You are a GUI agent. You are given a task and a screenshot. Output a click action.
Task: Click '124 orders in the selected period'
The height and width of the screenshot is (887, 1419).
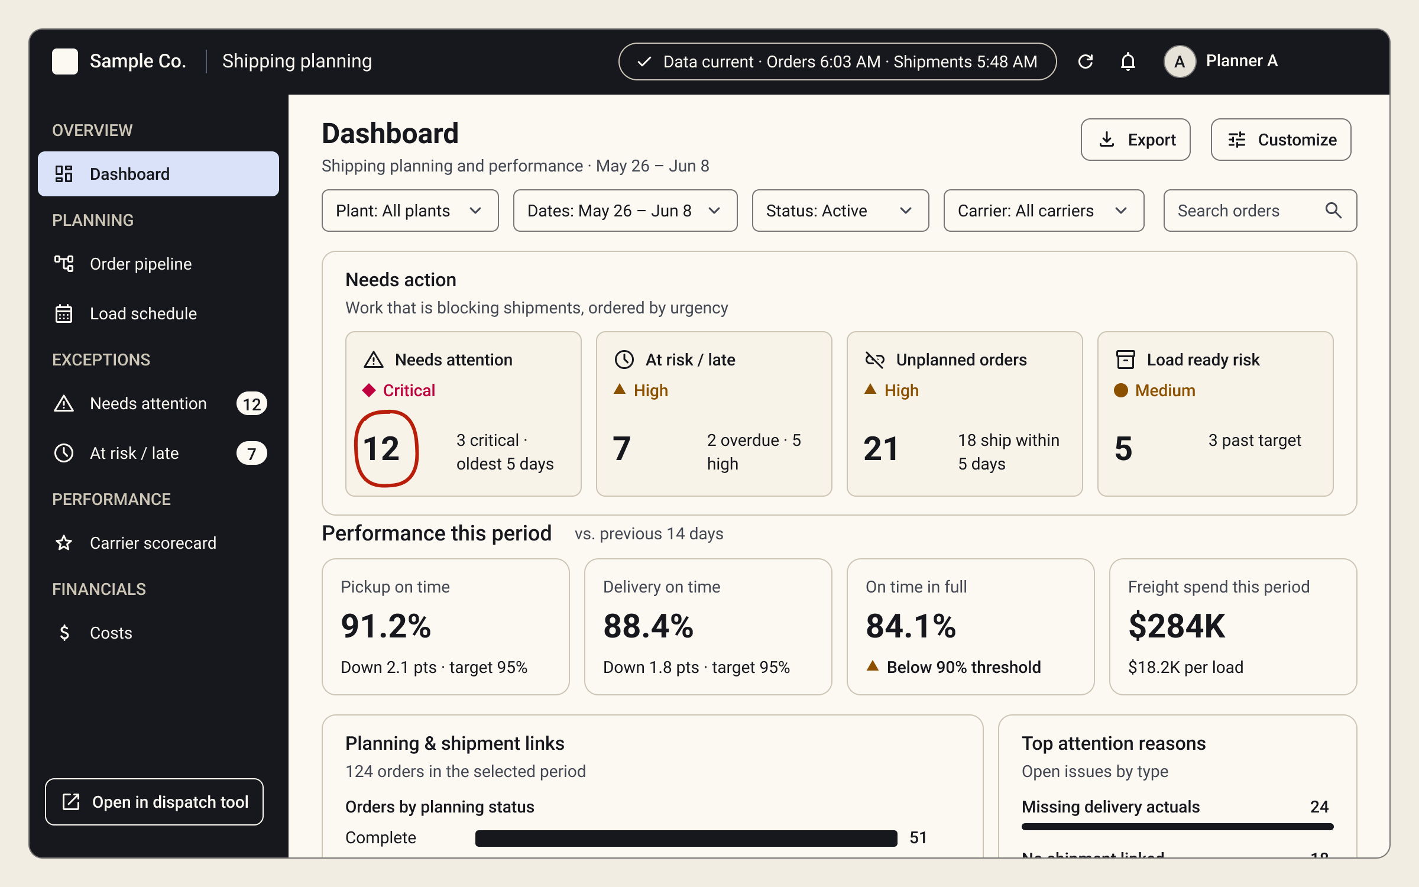click(x=466, y=771)
